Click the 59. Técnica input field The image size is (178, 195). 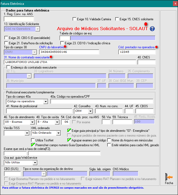coord(122,122)
